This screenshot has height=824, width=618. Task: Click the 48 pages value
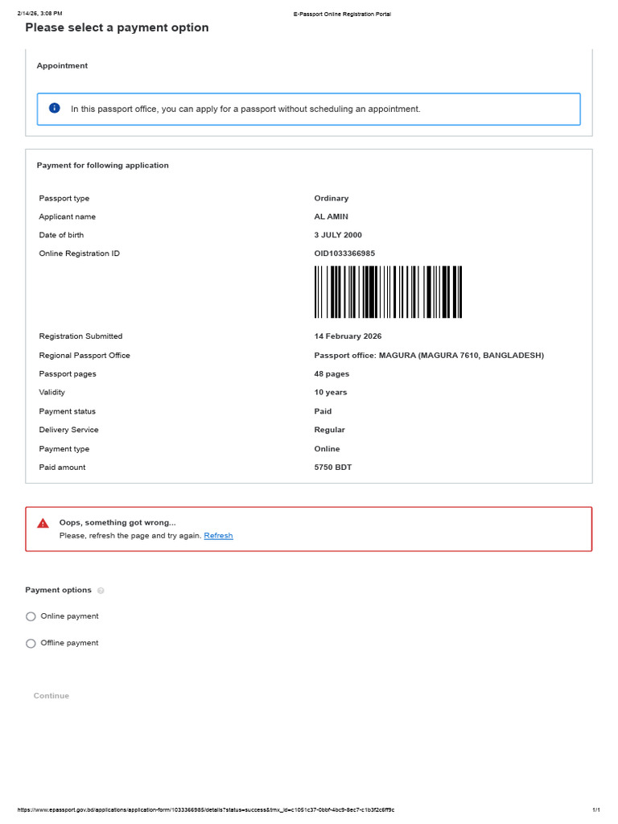pyautogui.click(x=332, y=374)
